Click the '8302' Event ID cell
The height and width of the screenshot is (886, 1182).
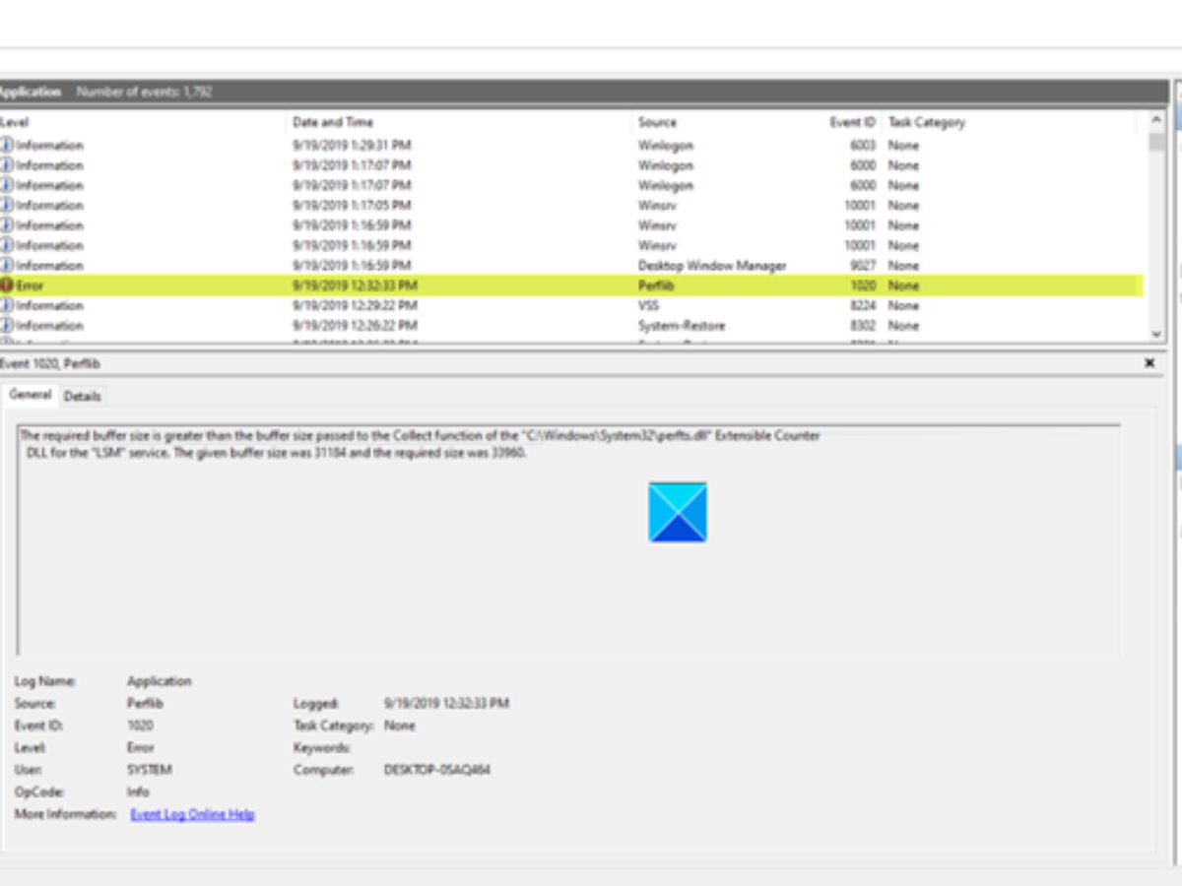click(863, 325)
